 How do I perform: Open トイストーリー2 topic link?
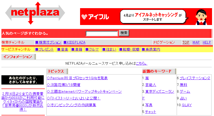click(x=74, y=98)
